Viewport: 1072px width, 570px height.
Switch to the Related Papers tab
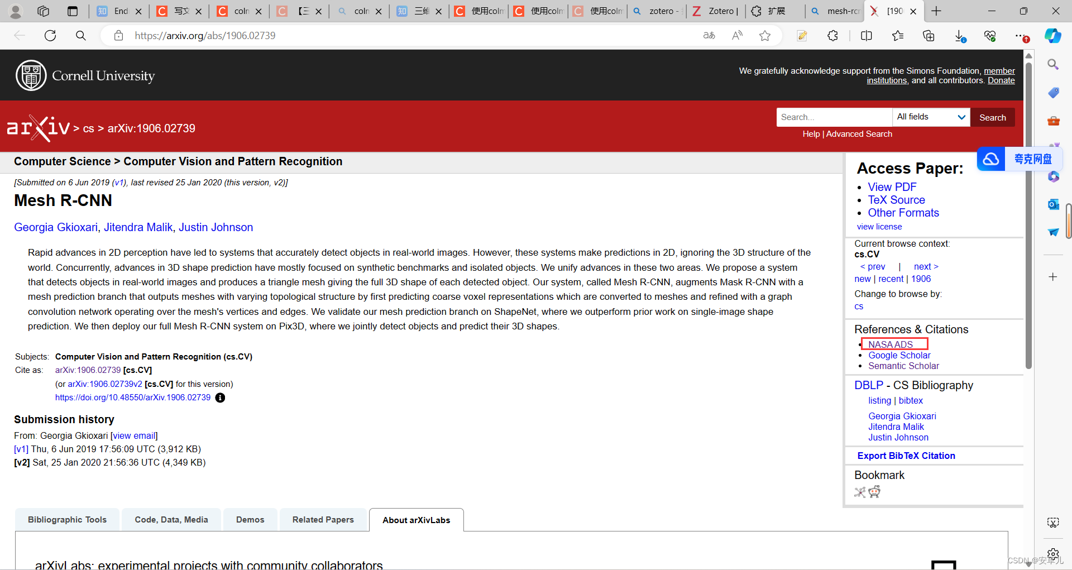[x=323, y=519]
